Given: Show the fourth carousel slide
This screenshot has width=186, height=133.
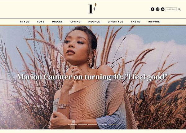Looking at the screenshot, I should [103, 125].
